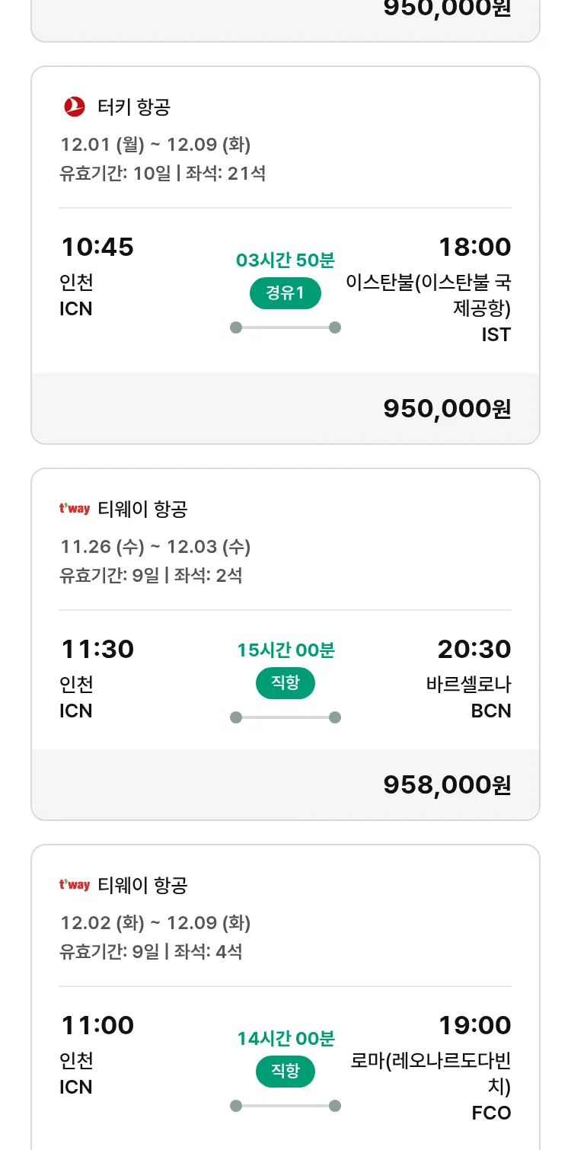Open the 터키 항공 airline name
Image resolution: width=571 pixels, height=1150 pixels.
coord(134,107)
